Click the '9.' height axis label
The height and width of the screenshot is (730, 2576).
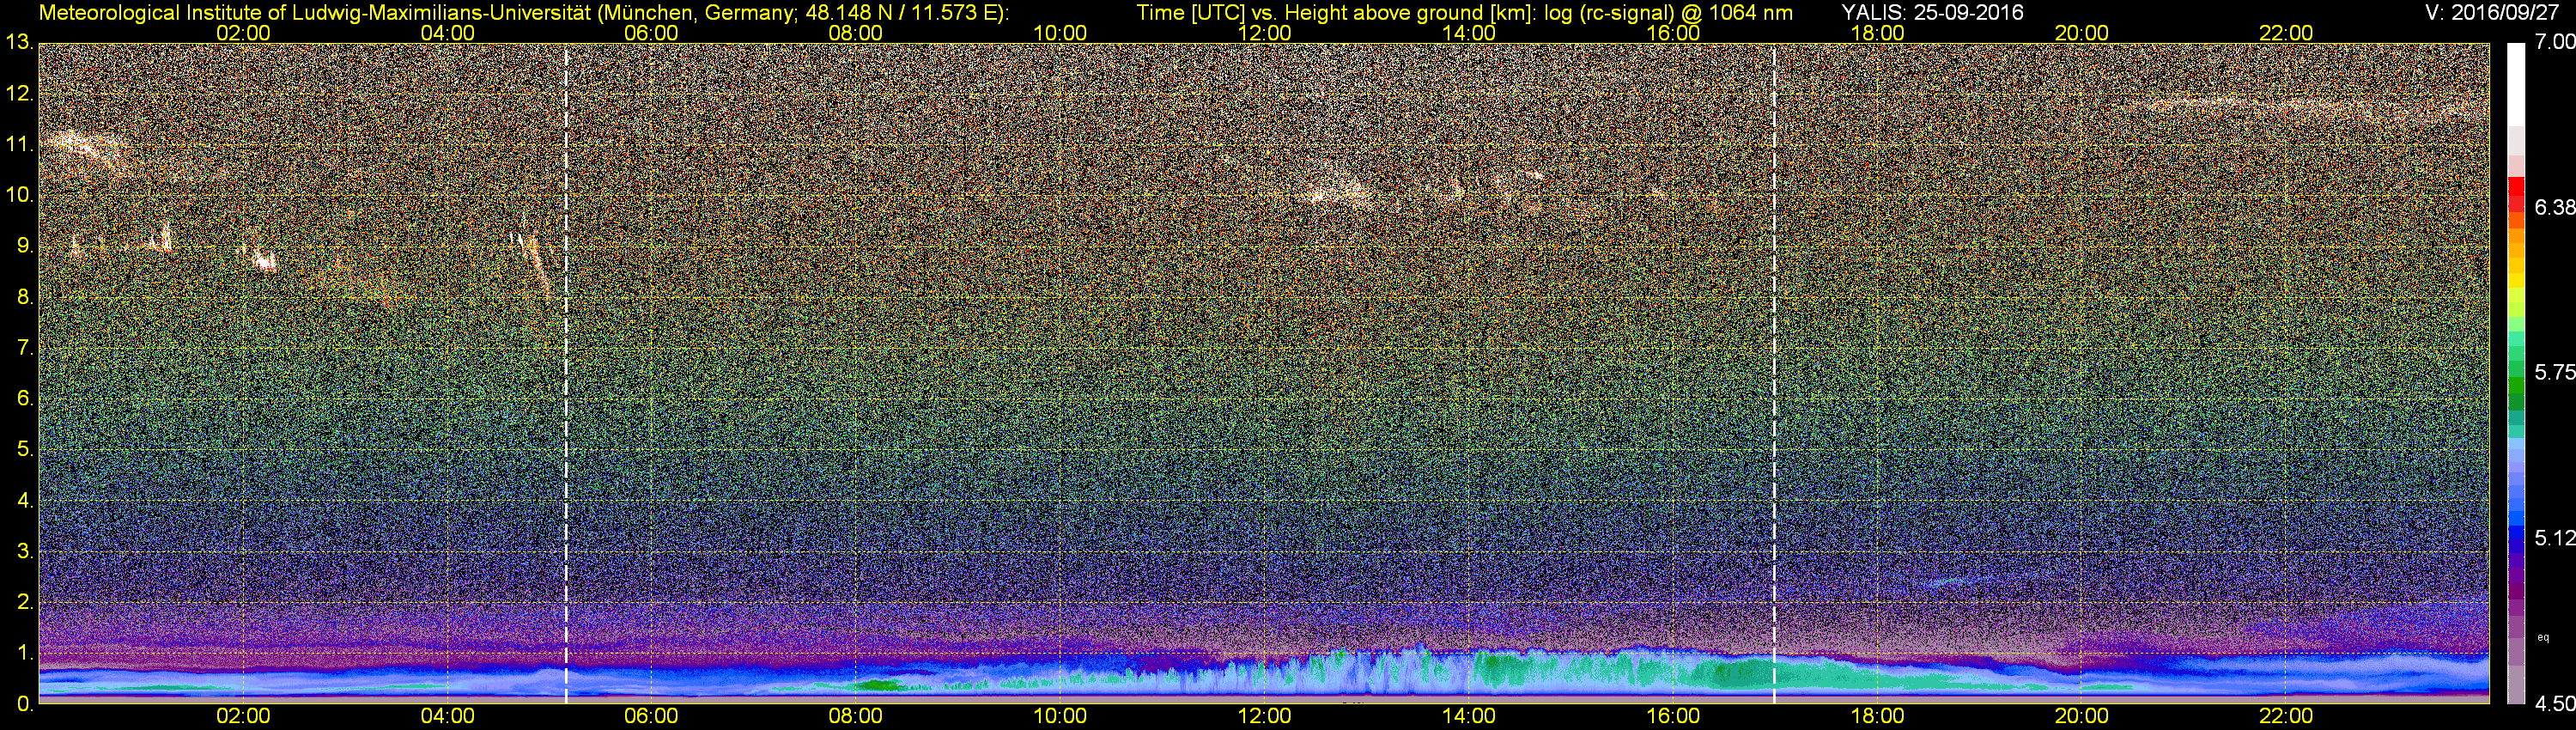tap(25, 246)
